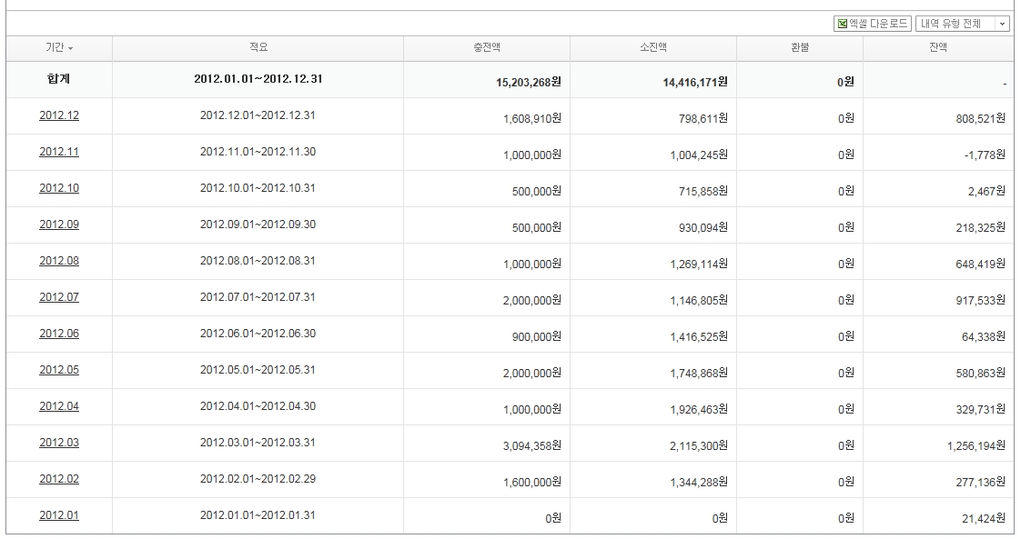Sort by the 기간 column header
The width and height of the screenshot is (1021, 539).
pyautogui.click(x=59, y=48)
